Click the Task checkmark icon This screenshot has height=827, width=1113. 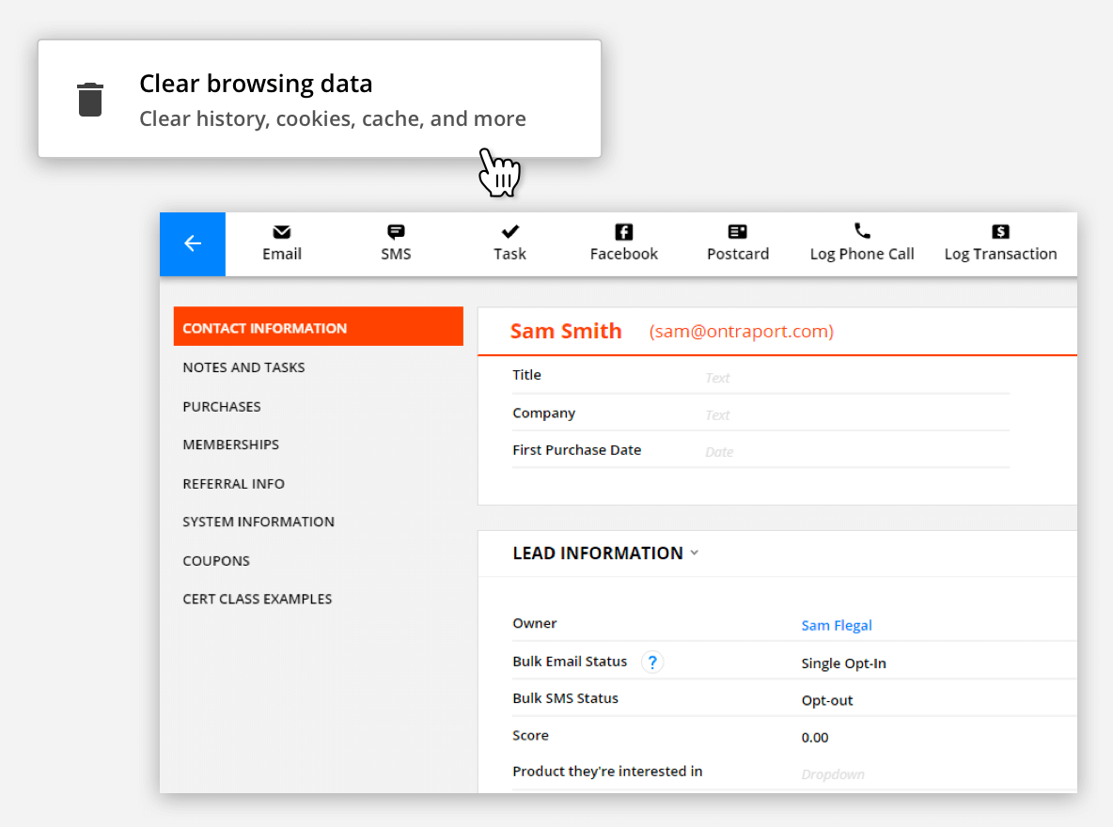(x=509, y=230)
